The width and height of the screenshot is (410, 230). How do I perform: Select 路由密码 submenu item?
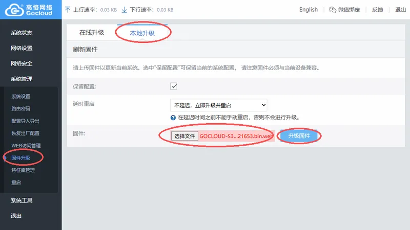click(20, 109)
